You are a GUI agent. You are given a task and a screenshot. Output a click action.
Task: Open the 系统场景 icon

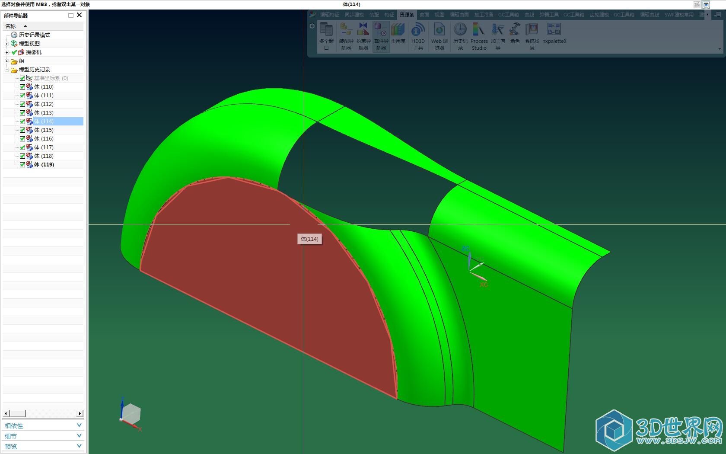click(x=532, y=37)
